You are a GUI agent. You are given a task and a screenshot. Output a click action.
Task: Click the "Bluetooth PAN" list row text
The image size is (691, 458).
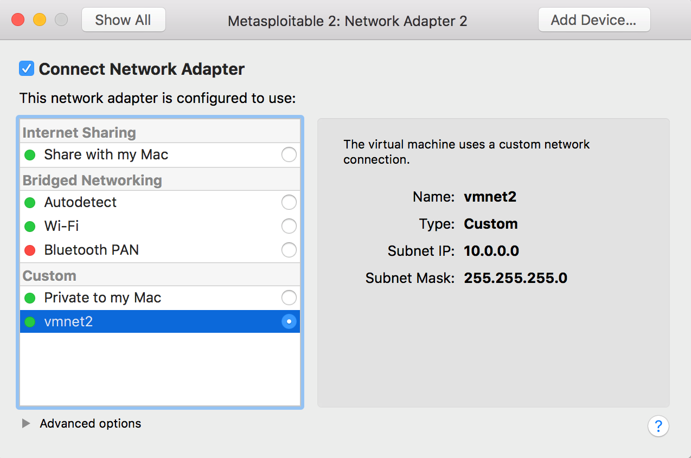(x=92, y=250)
